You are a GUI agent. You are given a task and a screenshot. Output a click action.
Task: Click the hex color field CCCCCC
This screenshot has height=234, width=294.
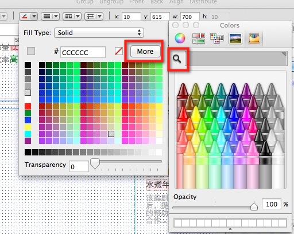83,52
